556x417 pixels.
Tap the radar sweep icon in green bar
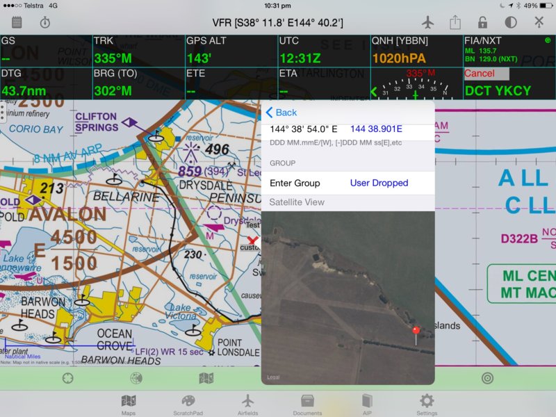(136, 378)
